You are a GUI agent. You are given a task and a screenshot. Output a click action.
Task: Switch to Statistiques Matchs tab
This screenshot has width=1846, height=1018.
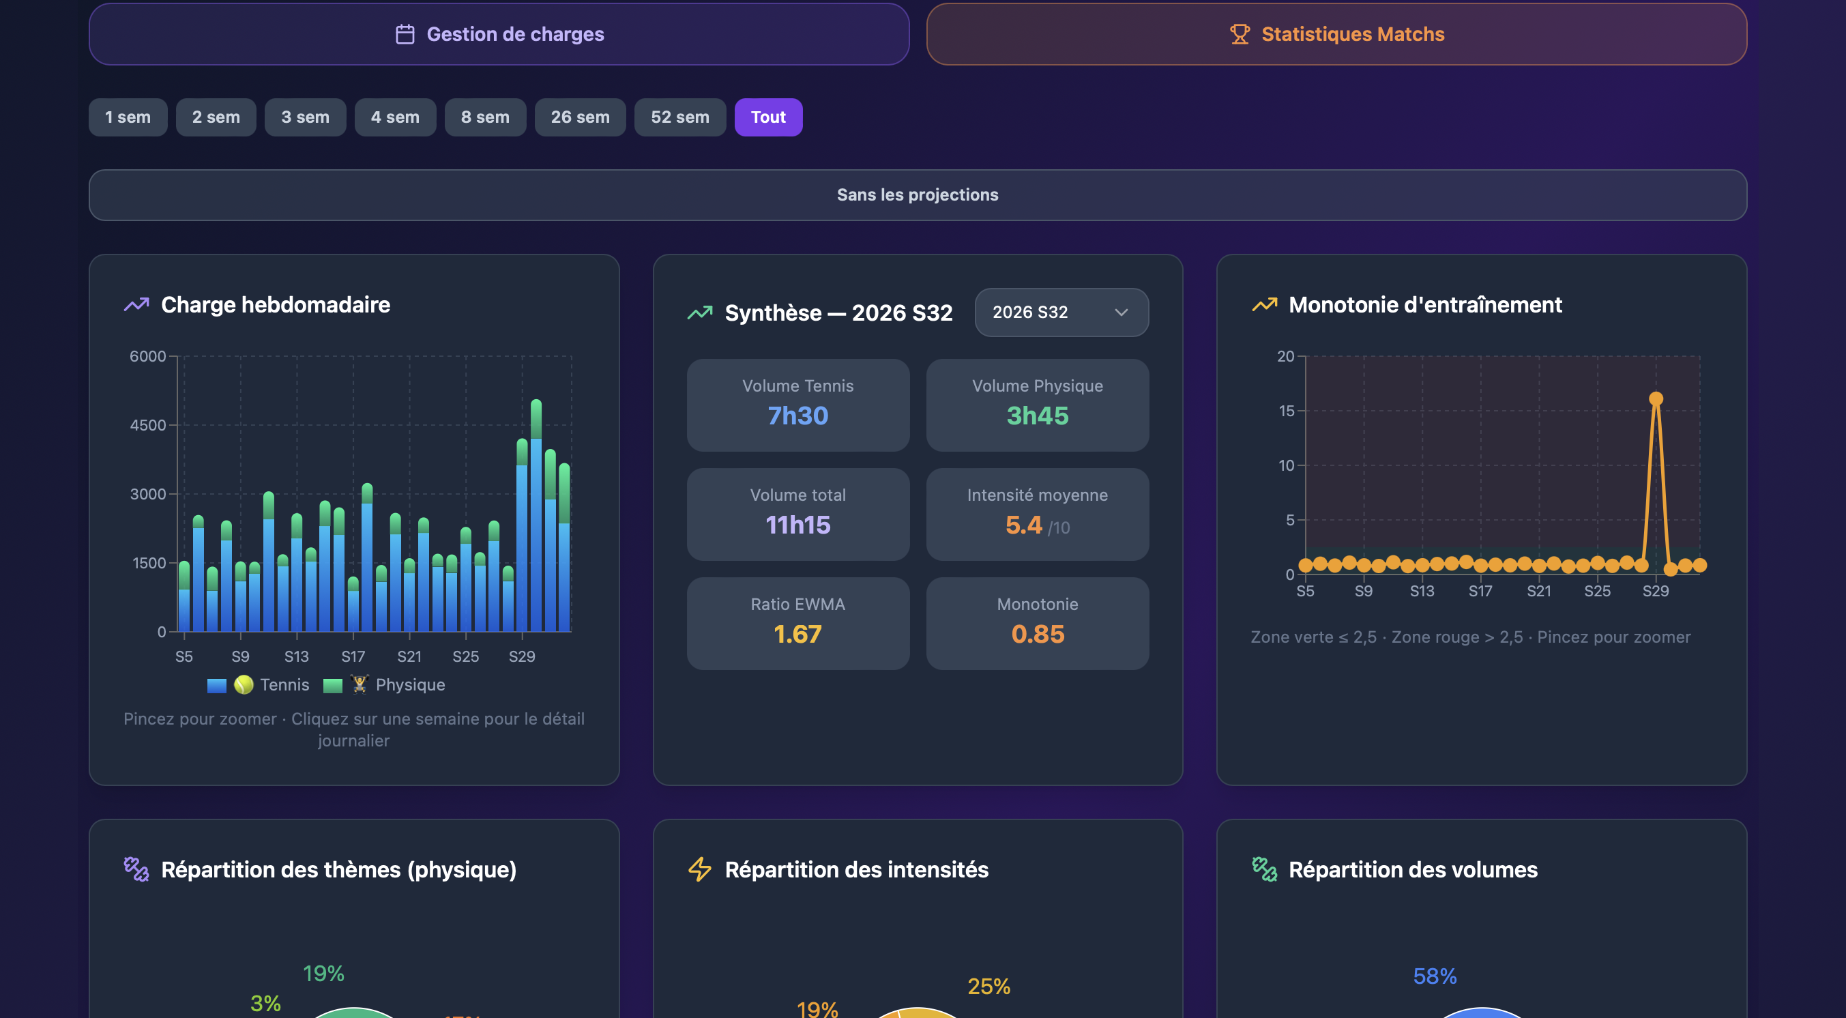[1336, 34]
